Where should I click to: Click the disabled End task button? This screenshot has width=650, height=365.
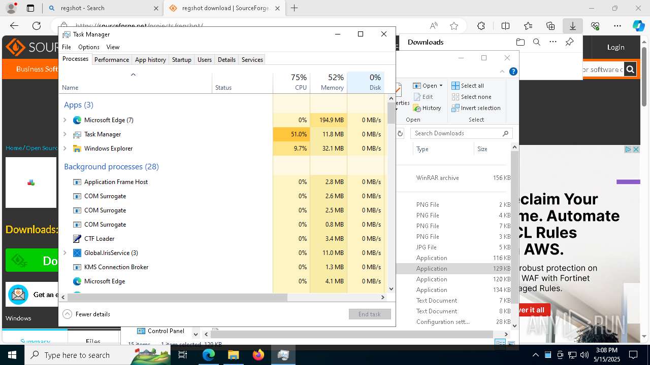370,314
